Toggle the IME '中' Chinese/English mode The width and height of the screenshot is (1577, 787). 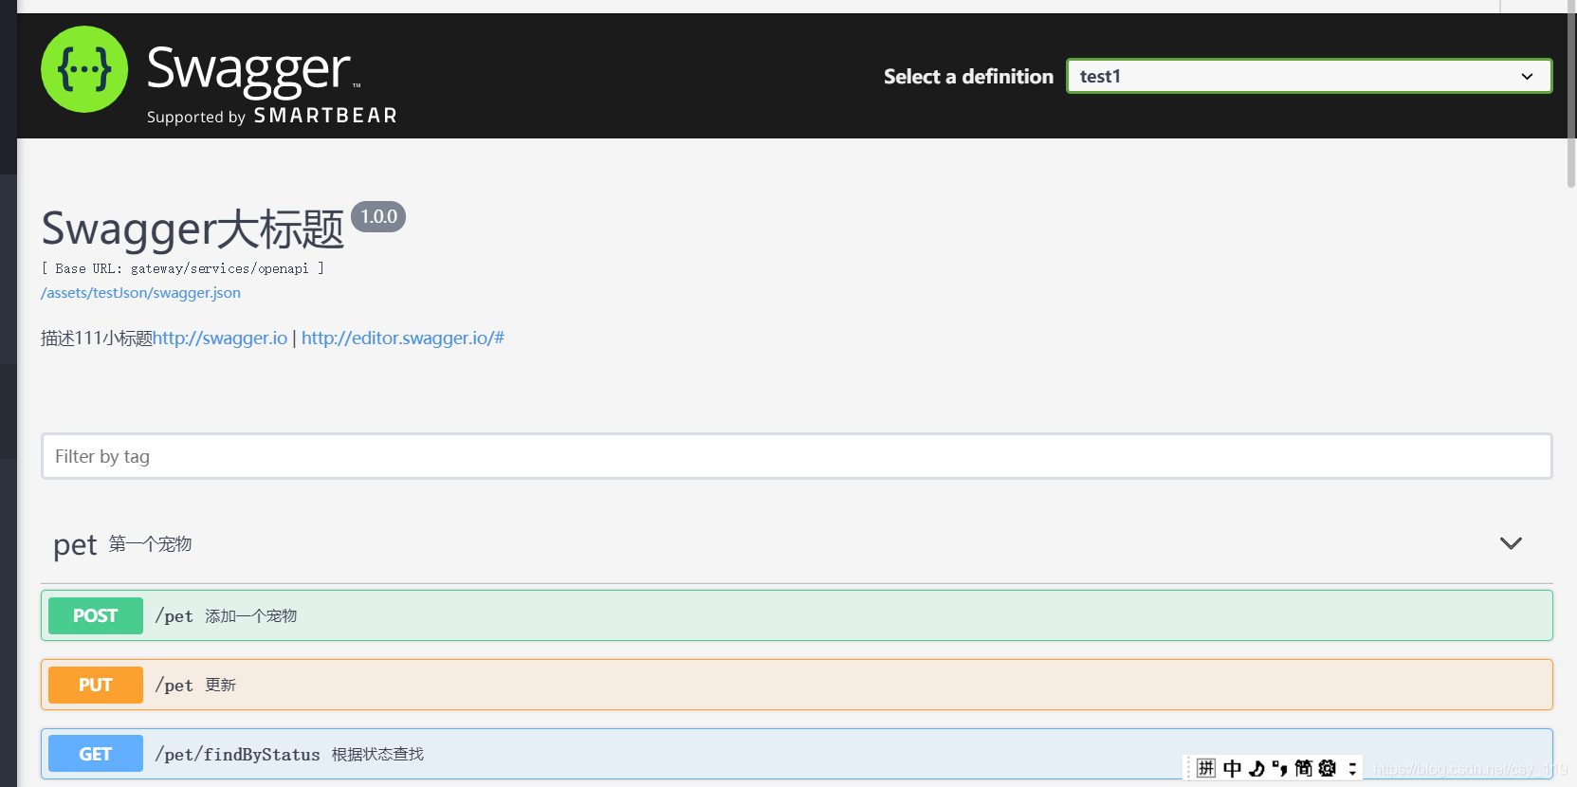(1232, 768)
